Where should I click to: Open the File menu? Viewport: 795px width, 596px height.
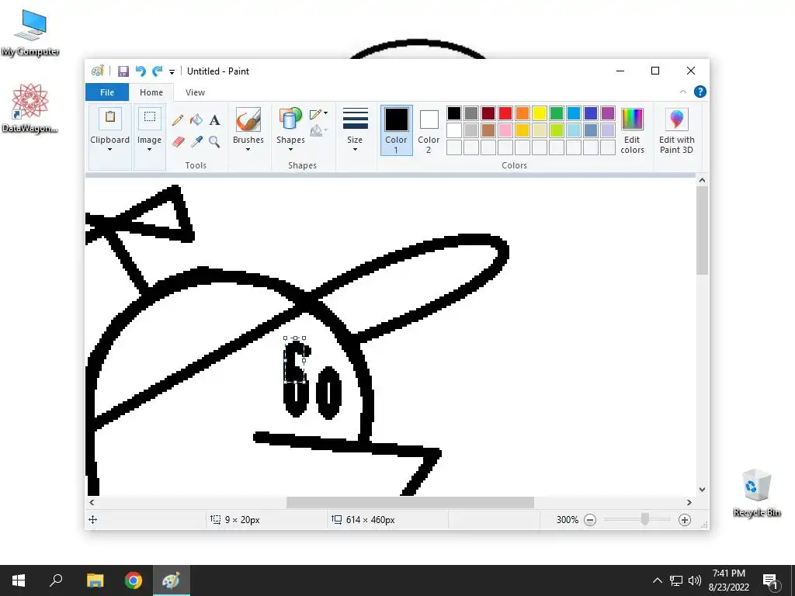107,92
